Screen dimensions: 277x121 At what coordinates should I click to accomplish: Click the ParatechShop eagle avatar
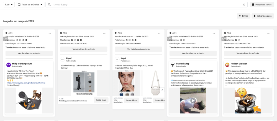(173, 65)
